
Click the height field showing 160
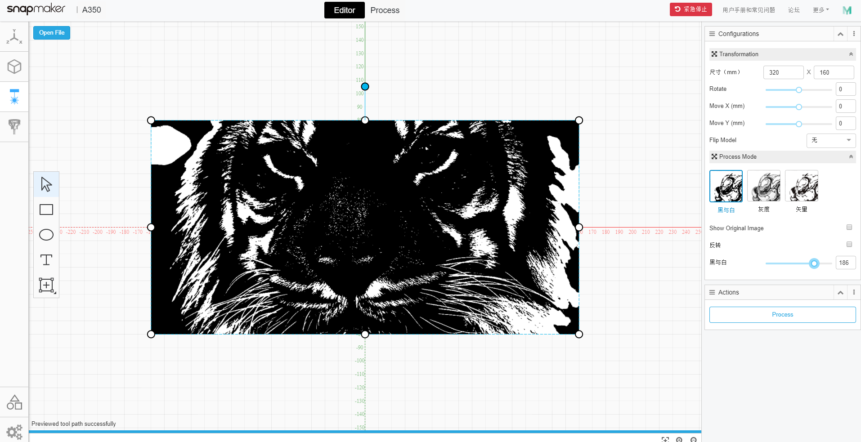(834, 72)
